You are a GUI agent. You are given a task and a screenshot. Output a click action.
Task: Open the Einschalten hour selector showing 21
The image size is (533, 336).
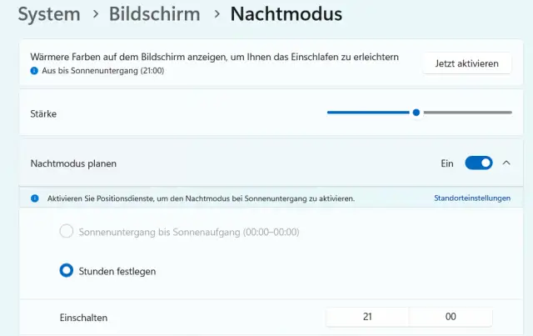[x=367, y=317]
